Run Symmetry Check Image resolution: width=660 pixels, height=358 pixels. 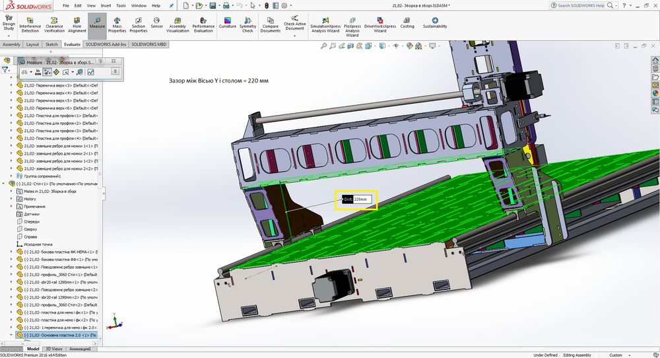coord(247,25)
